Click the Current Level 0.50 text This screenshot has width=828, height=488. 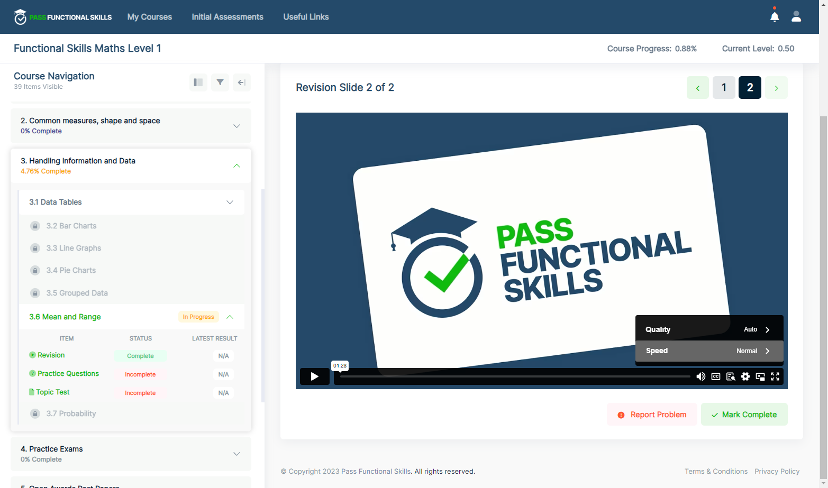pyautogui.click(x=758, y=49)
